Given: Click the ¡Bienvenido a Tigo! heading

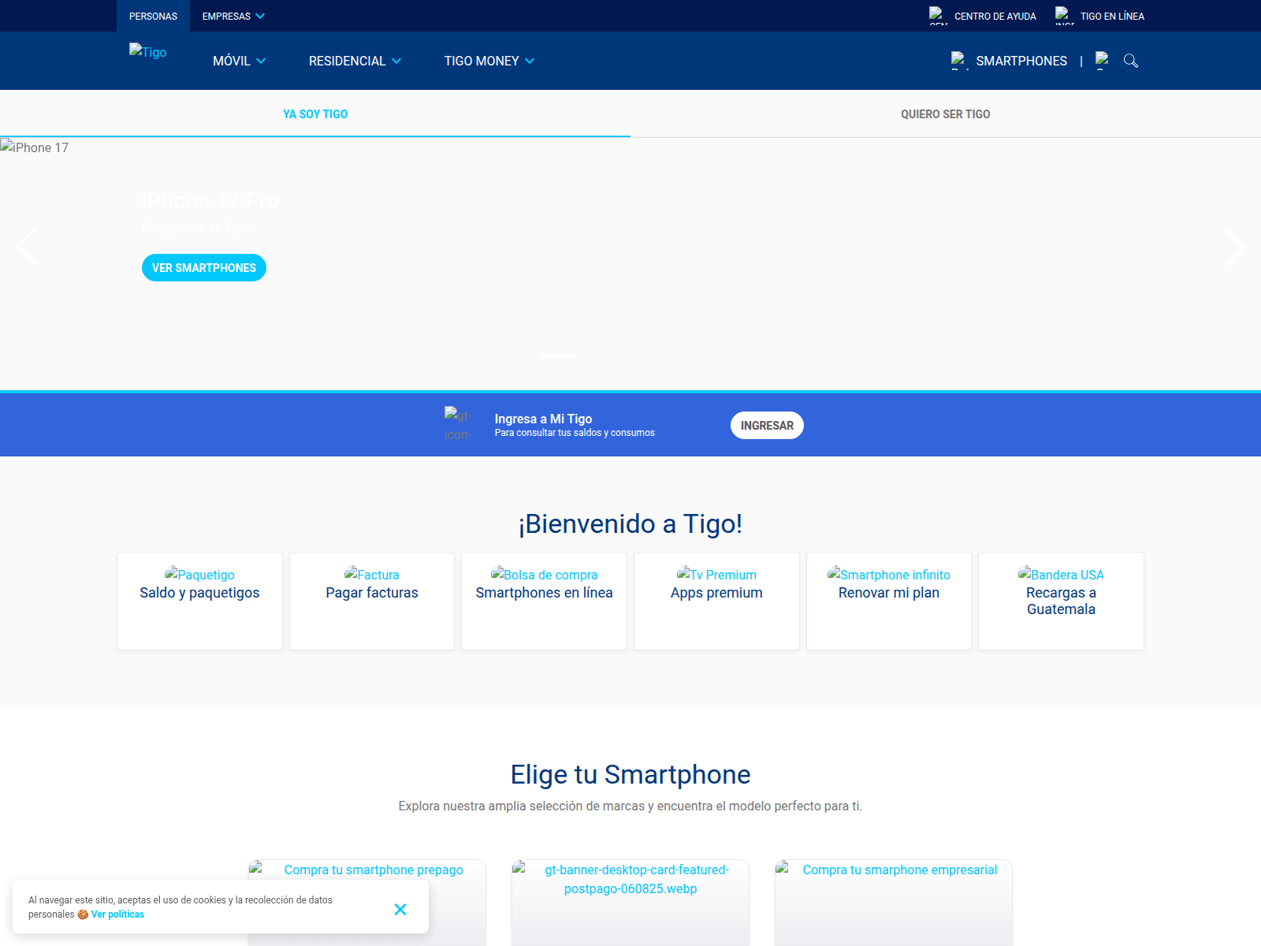Looking at the screenshot, I should pyautogui.click(x=630, y=523).
